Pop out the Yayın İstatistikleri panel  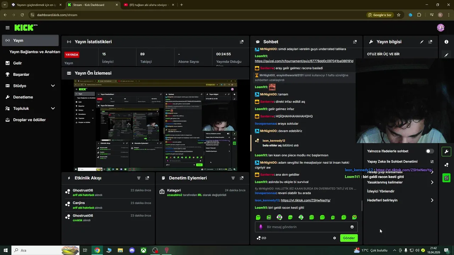[x=242, y=42]
